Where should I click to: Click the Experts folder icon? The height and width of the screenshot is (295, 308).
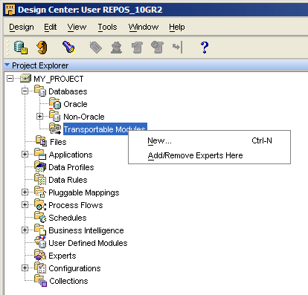pyautogui.click(x=40, y=255)
